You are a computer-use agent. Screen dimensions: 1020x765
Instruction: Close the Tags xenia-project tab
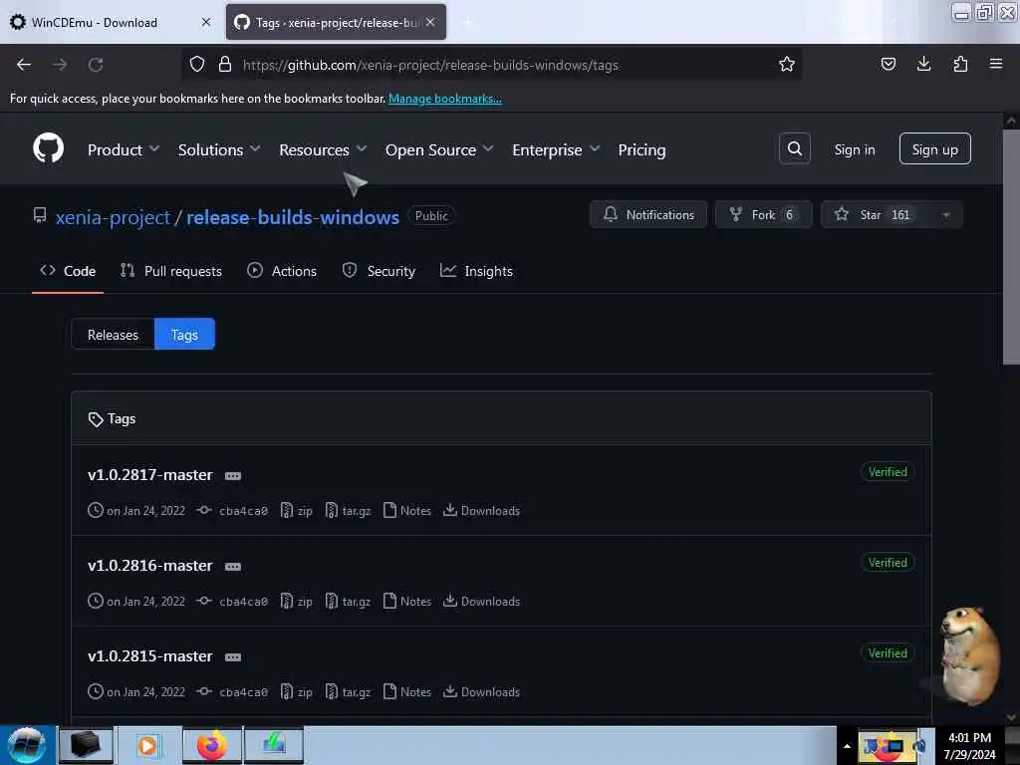click(x=430, y=22)
